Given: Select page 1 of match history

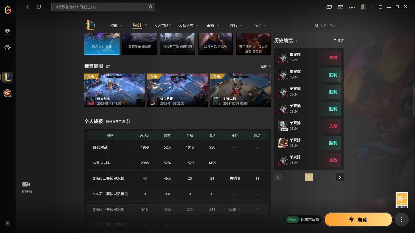Looking at the screenshot, I should click(309, 177).
